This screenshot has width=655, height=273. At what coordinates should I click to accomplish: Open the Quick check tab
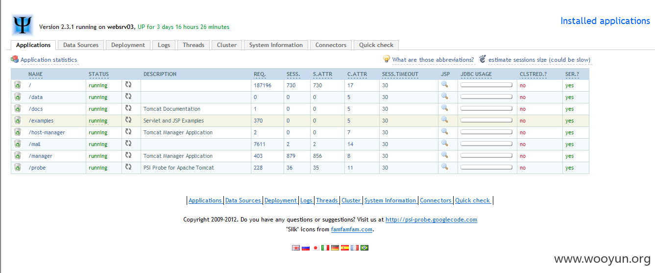pos(376,45)
